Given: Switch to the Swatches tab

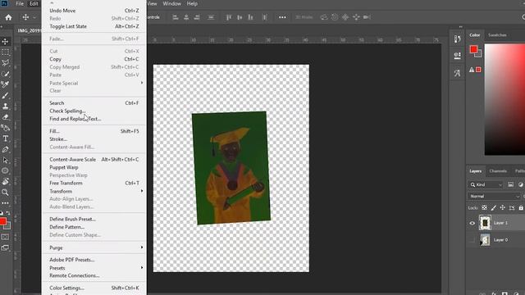Looking at the screenshot, I should [x=497, y=34].
